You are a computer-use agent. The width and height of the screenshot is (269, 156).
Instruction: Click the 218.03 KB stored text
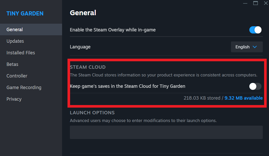coord(202,98)
